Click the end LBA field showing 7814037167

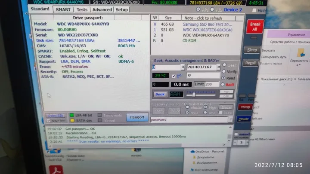tap(201, 67)
